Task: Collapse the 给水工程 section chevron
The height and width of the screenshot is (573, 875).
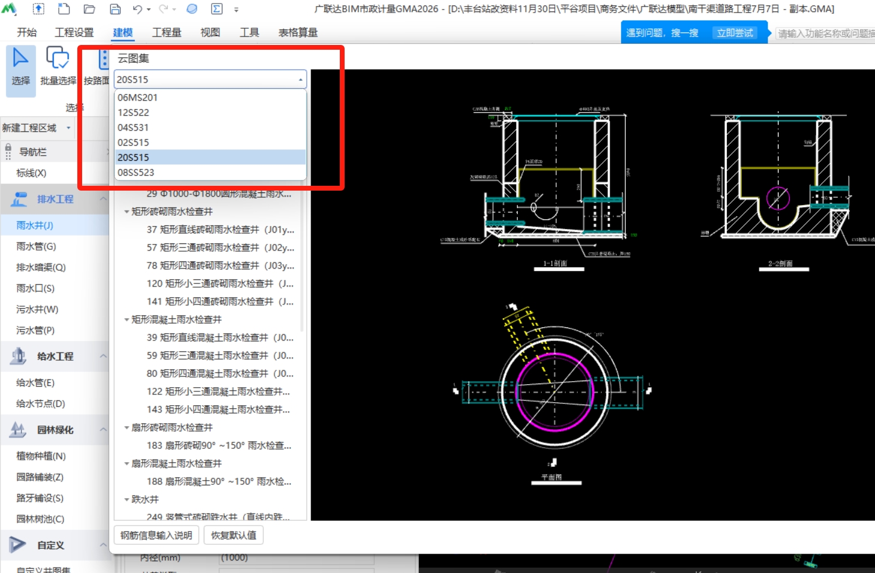Action: [103, 356]
